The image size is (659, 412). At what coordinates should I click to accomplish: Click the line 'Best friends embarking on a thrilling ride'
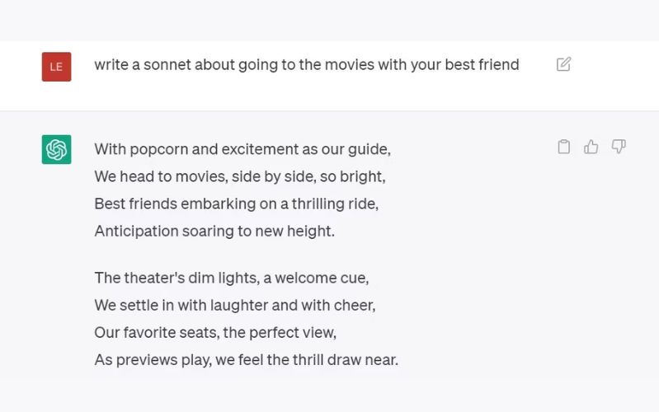[236, 204]
